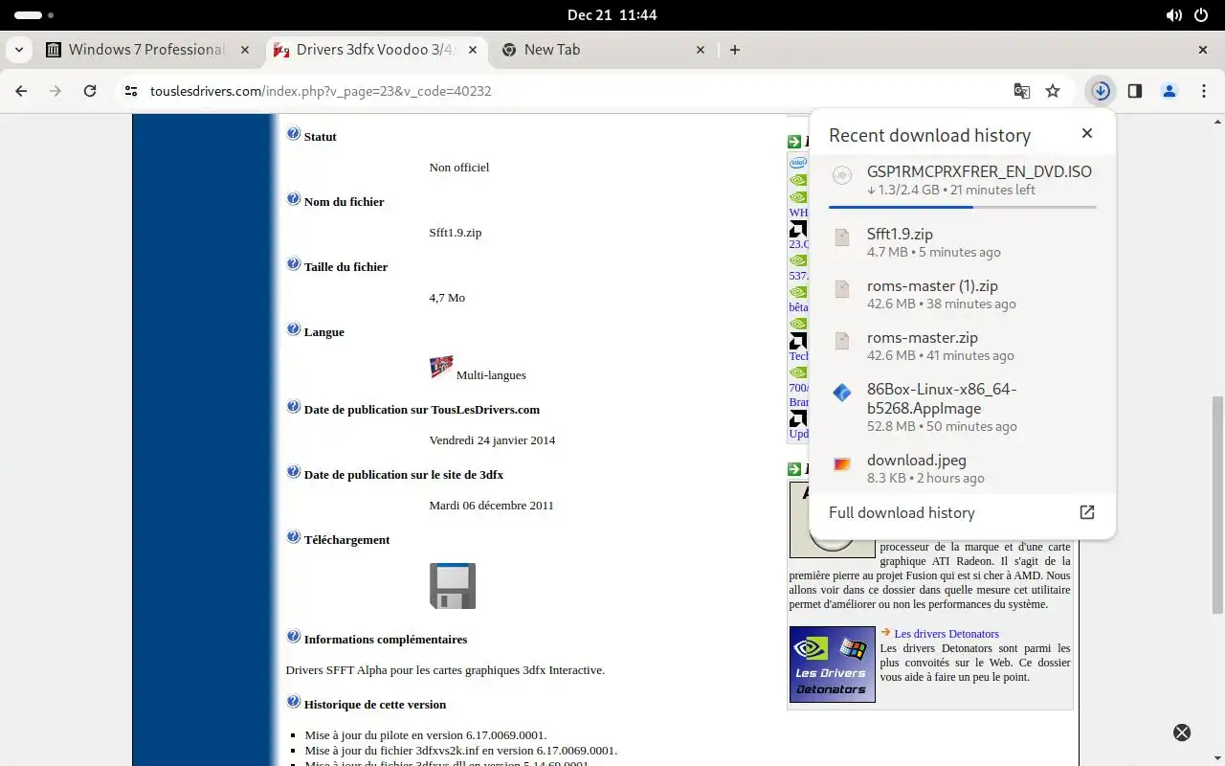The image size is (1225, 766).
Task: Open roms-master (1).zip download entry
Action: click(963, 294)
